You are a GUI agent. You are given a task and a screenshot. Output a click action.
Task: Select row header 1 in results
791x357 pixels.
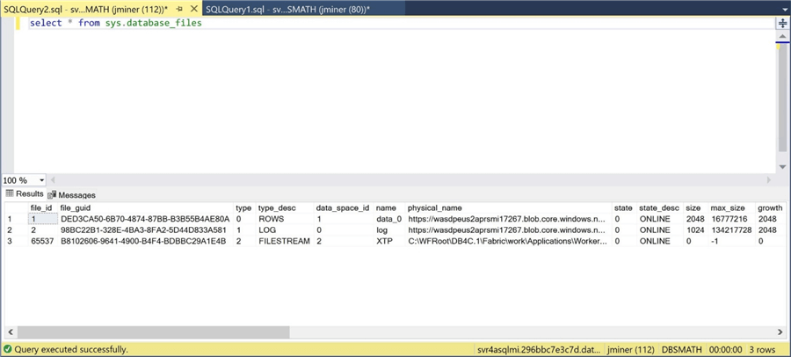click(17, 219)
